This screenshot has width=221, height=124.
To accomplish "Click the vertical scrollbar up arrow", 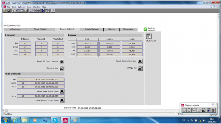I will (x=218, y=14).
